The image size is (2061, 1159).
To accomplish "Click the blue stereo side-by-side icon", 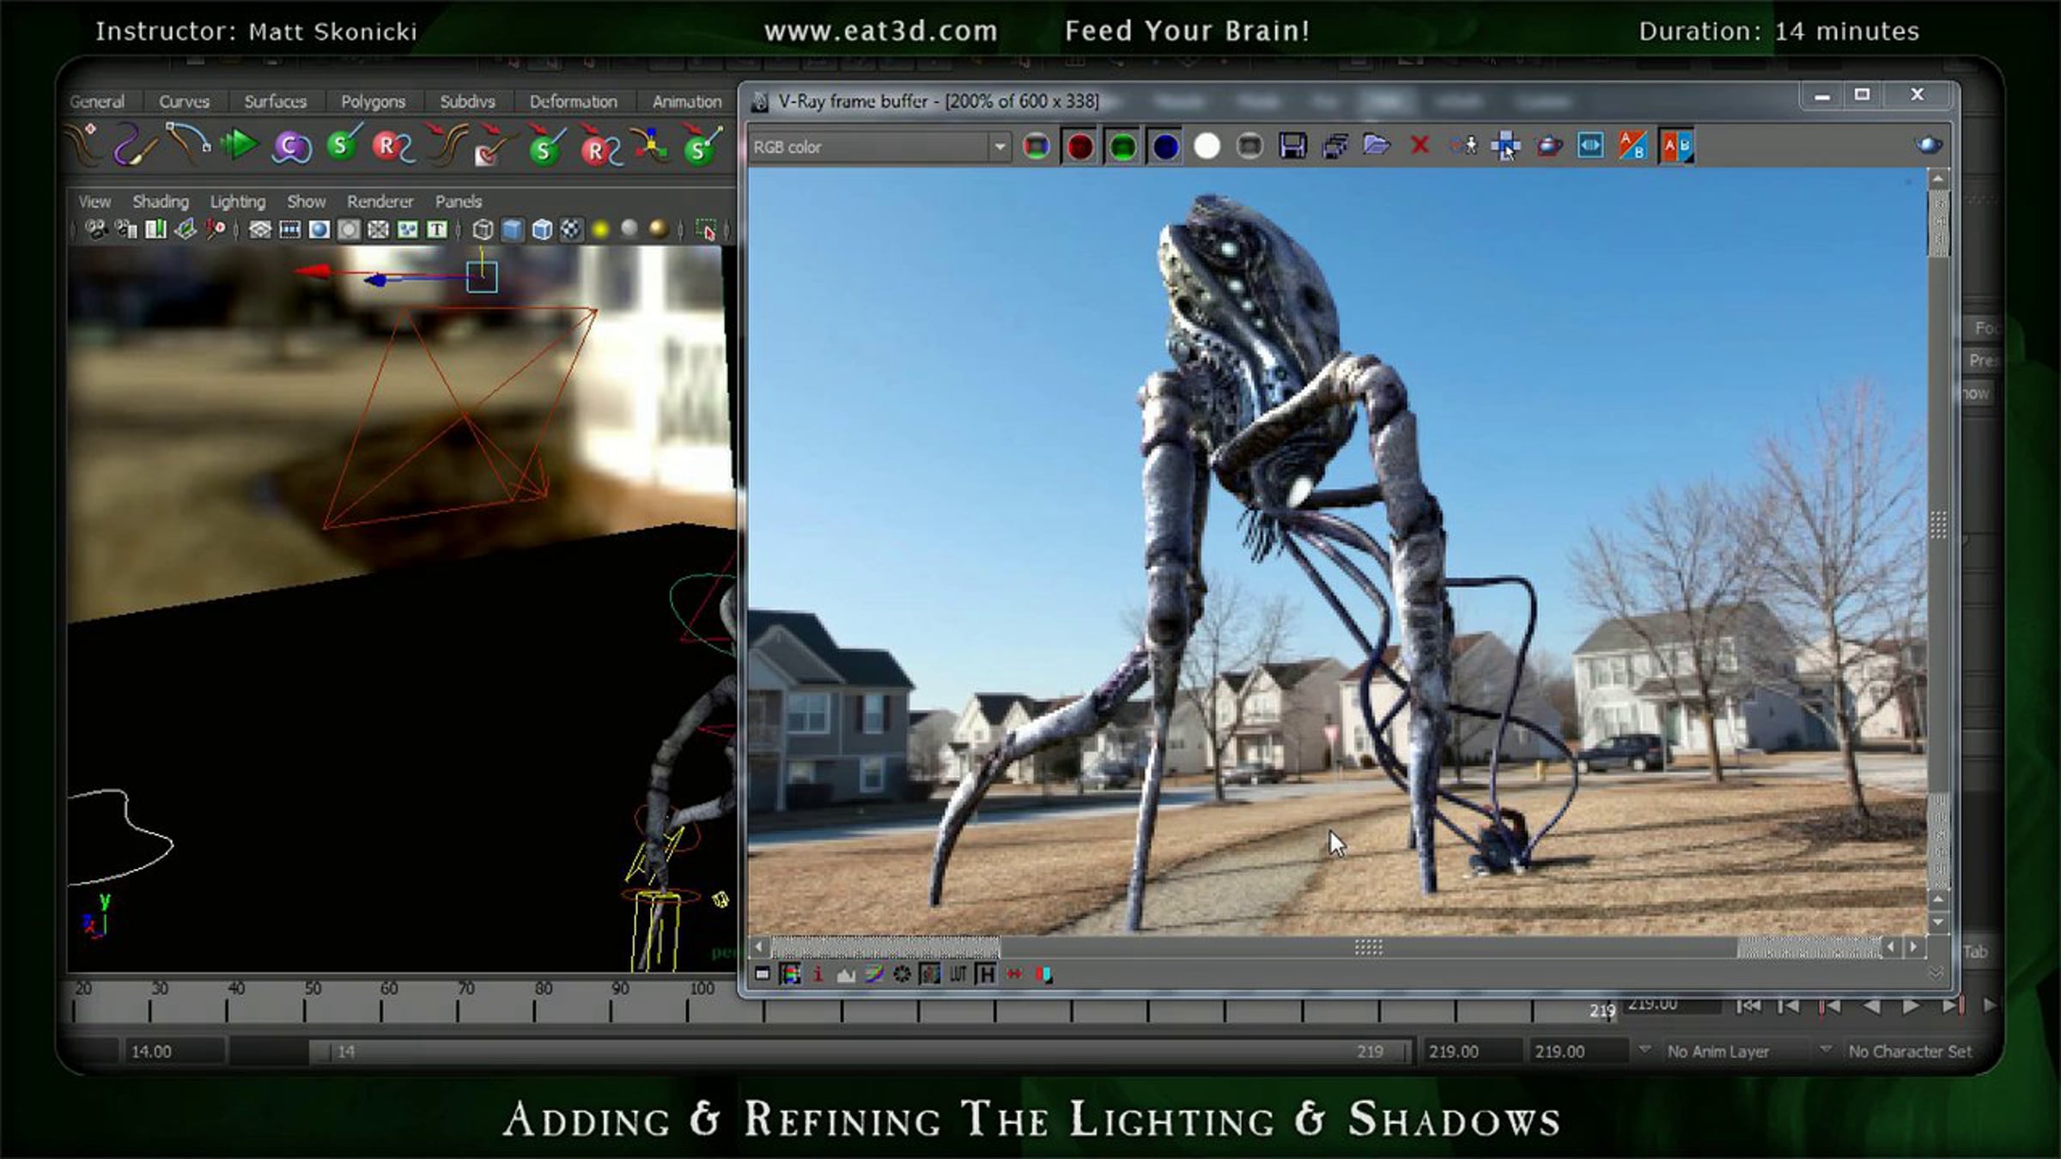I will point(1590,147).
